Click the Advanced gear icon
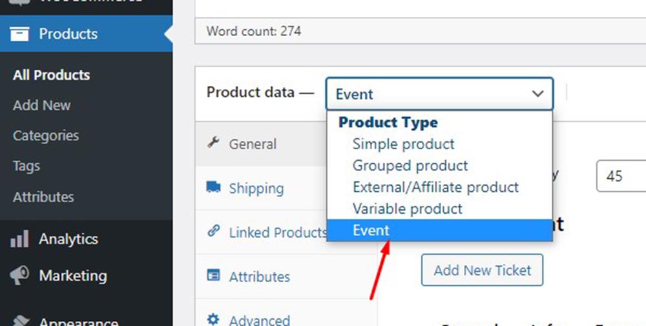Image resolution: width=646 pixels, height=326 pixels. tap(213, 319)
